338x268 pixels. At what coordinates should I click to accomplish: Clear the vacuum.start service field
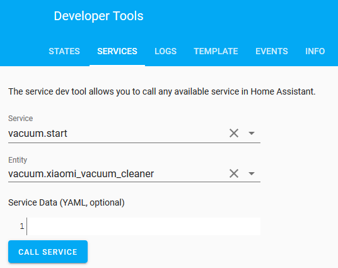[x=234, y=133]
